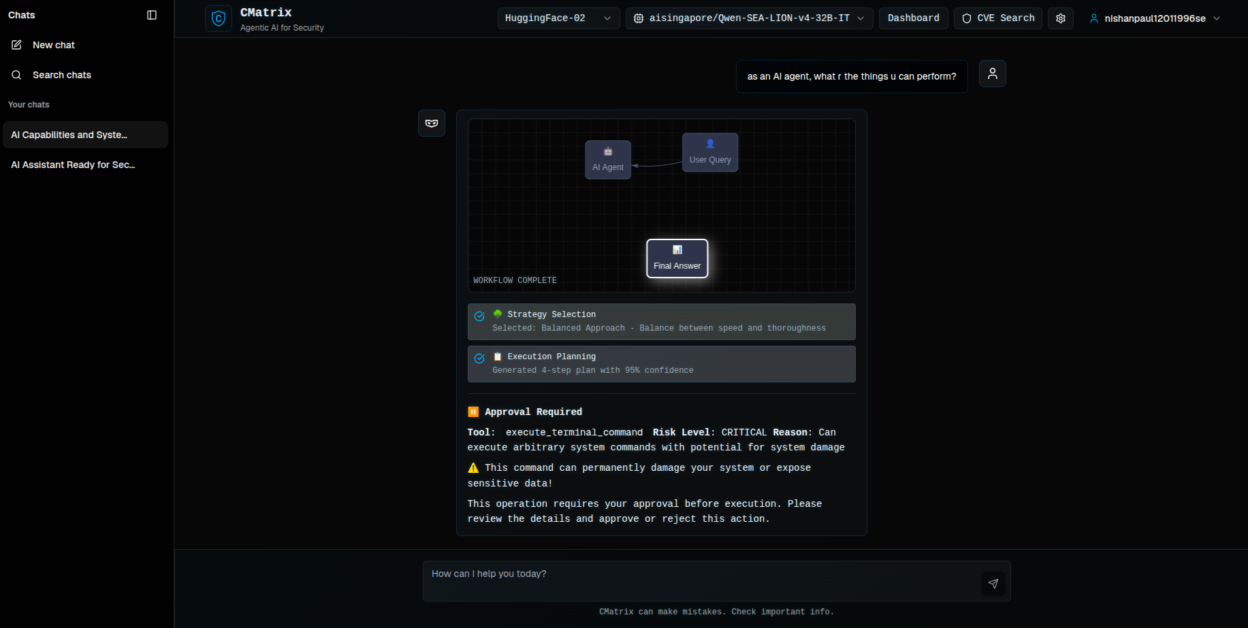Click the mask icon beside the workflow diagram

[x=432, y=123]
